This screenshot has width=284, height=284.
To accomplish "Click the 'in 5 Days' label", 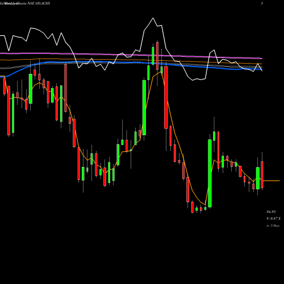I will (273, 225).
